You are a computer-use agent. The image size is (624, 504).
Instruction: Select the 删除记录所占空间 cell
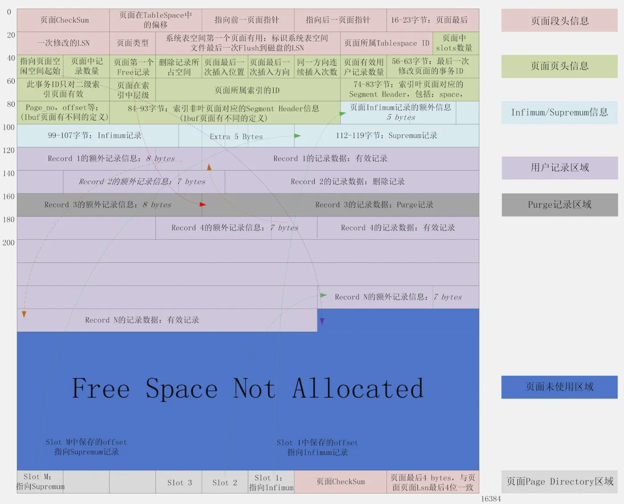pyautogui.click(x=179, y=66)
